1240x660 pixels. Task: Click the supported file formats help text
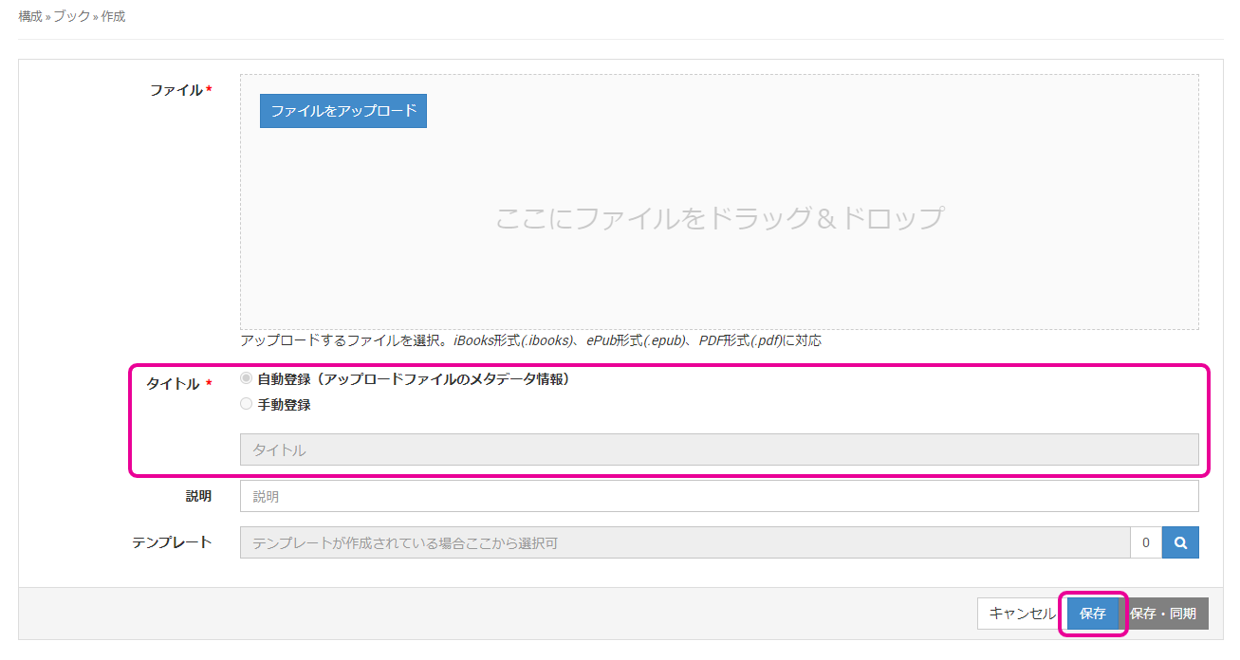pyautogui.click(x=530, y=340)
